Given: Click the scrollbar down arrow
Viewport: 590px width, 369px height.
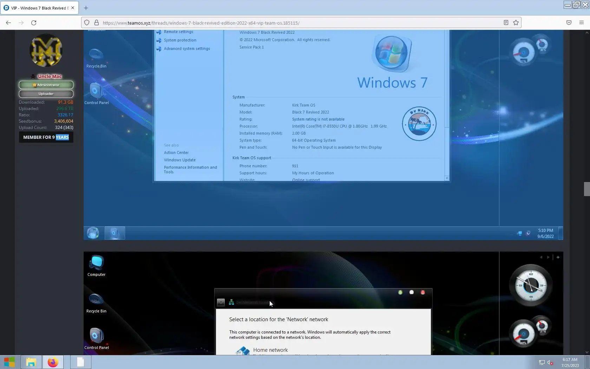Looking at the screenshot, I should [587, 352].
